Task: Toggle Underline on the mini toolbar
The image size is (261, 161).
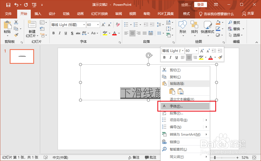Action: tap(176, 57)
